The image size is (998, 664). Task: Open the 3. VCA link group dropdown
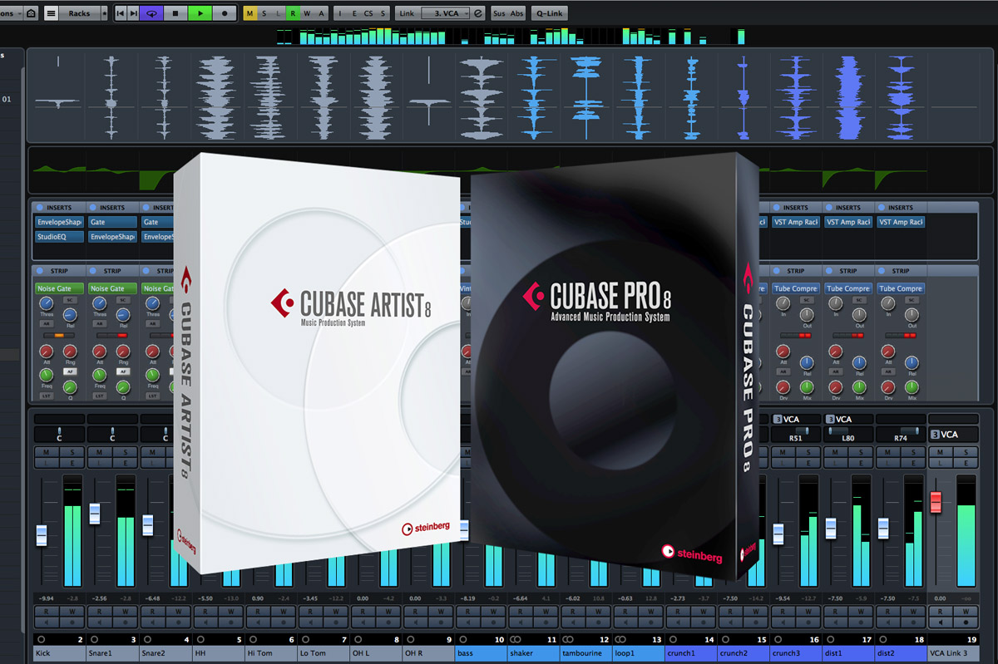coord(446,13)
